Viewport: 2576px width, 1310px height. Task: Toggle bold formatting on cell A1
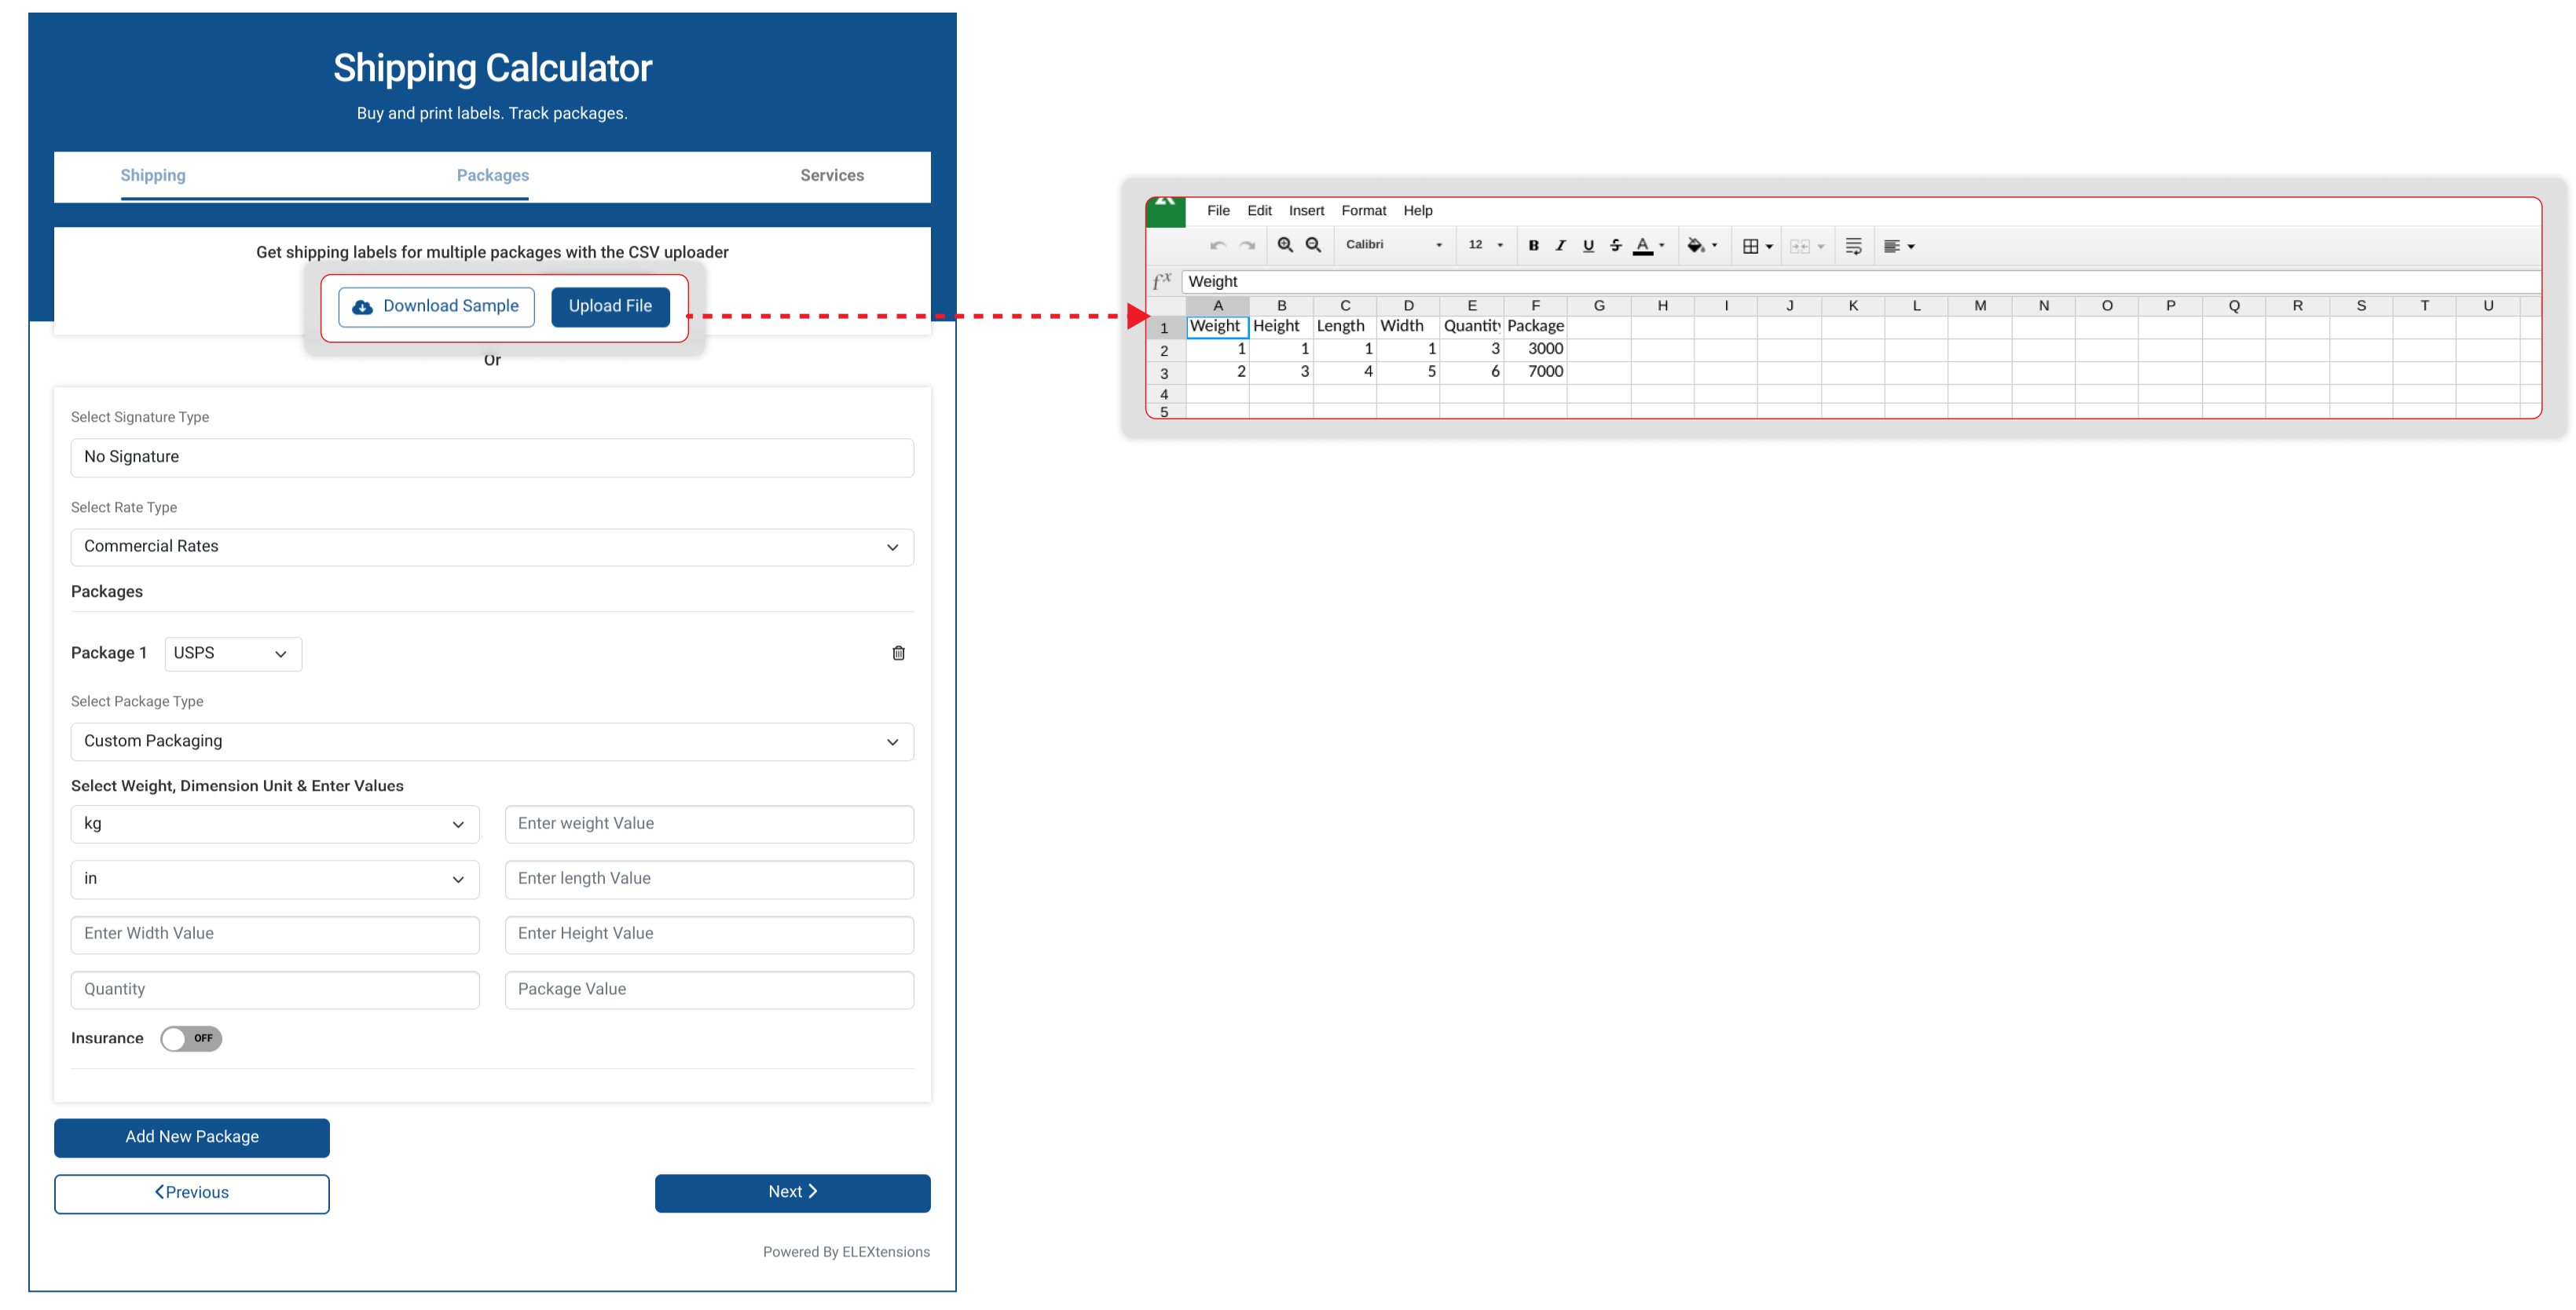[1534, 245]
